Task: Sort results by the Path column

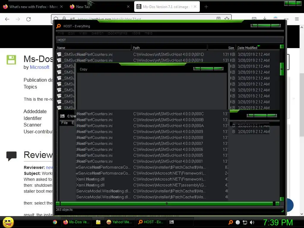Action: pos(170,48)
